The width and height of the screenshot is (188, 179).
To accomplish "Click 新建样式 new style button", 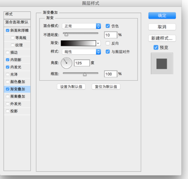I will [x=162, y=38].
